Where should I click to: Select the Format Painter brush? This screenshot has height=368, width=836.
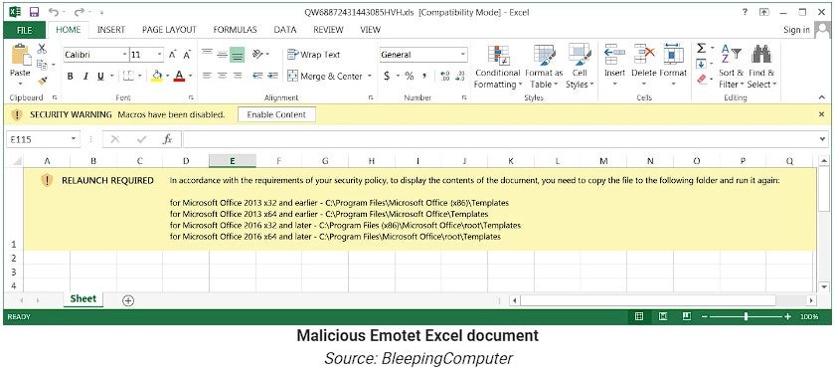[43, 82]
